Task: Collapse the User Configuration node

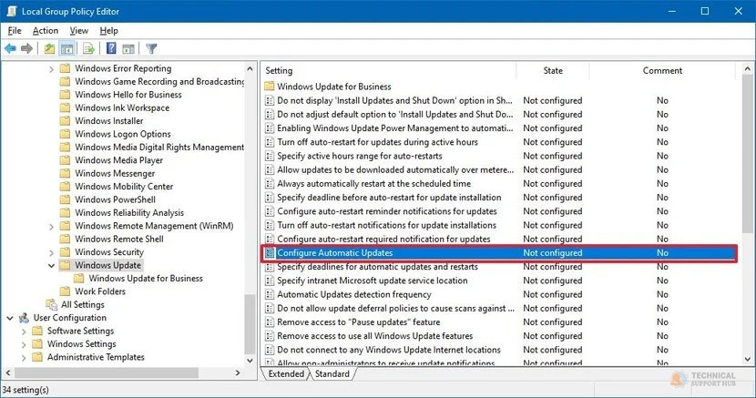Action: (x=10, y=318)
